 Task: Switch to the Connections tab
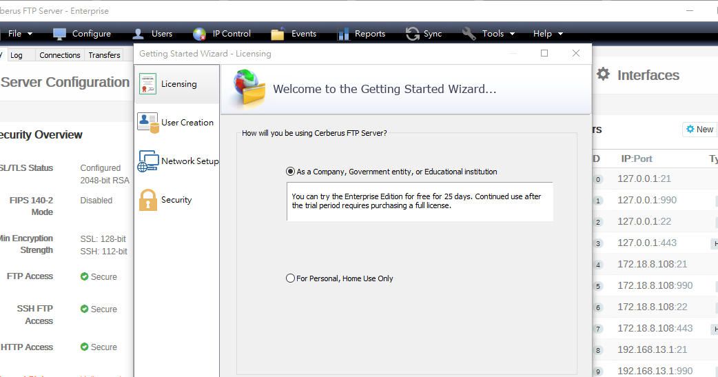click(x=59, y=55)
